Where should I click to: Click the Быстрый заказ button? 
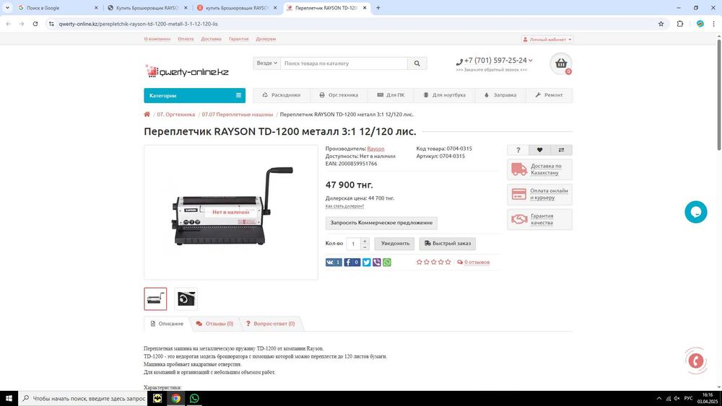click(447, 243)
